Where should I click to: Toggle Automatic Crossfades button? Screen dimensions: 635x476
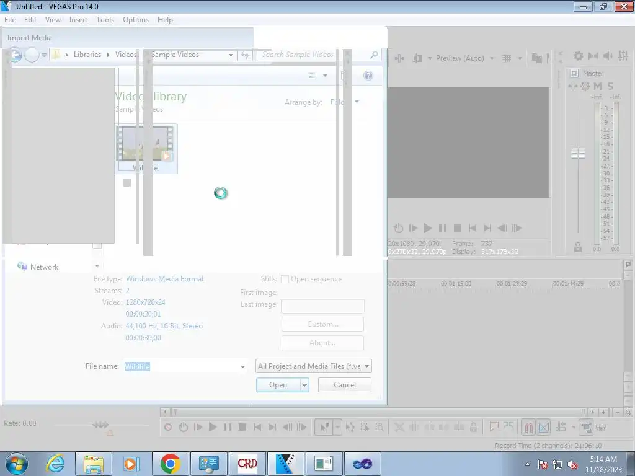coord(544,427)
